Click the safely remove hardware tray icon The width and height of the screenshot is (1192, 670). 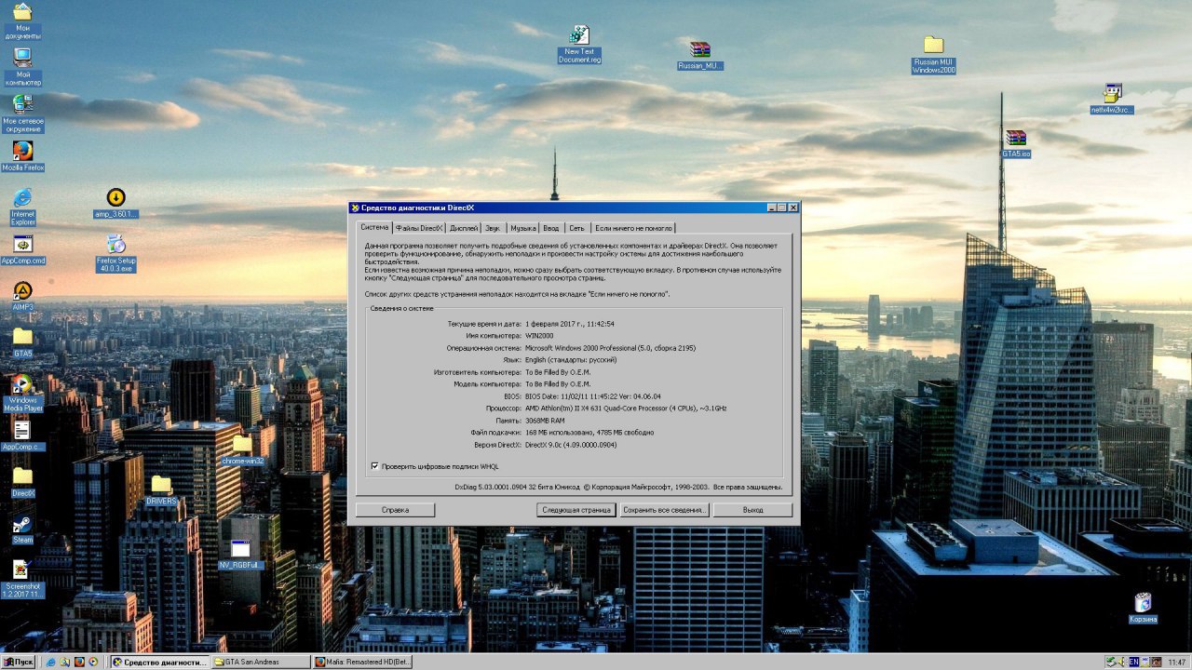pos(1113,662)
